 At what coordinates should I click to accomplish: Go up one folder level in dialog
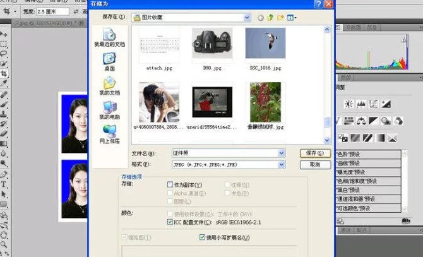tap(270, 18)
